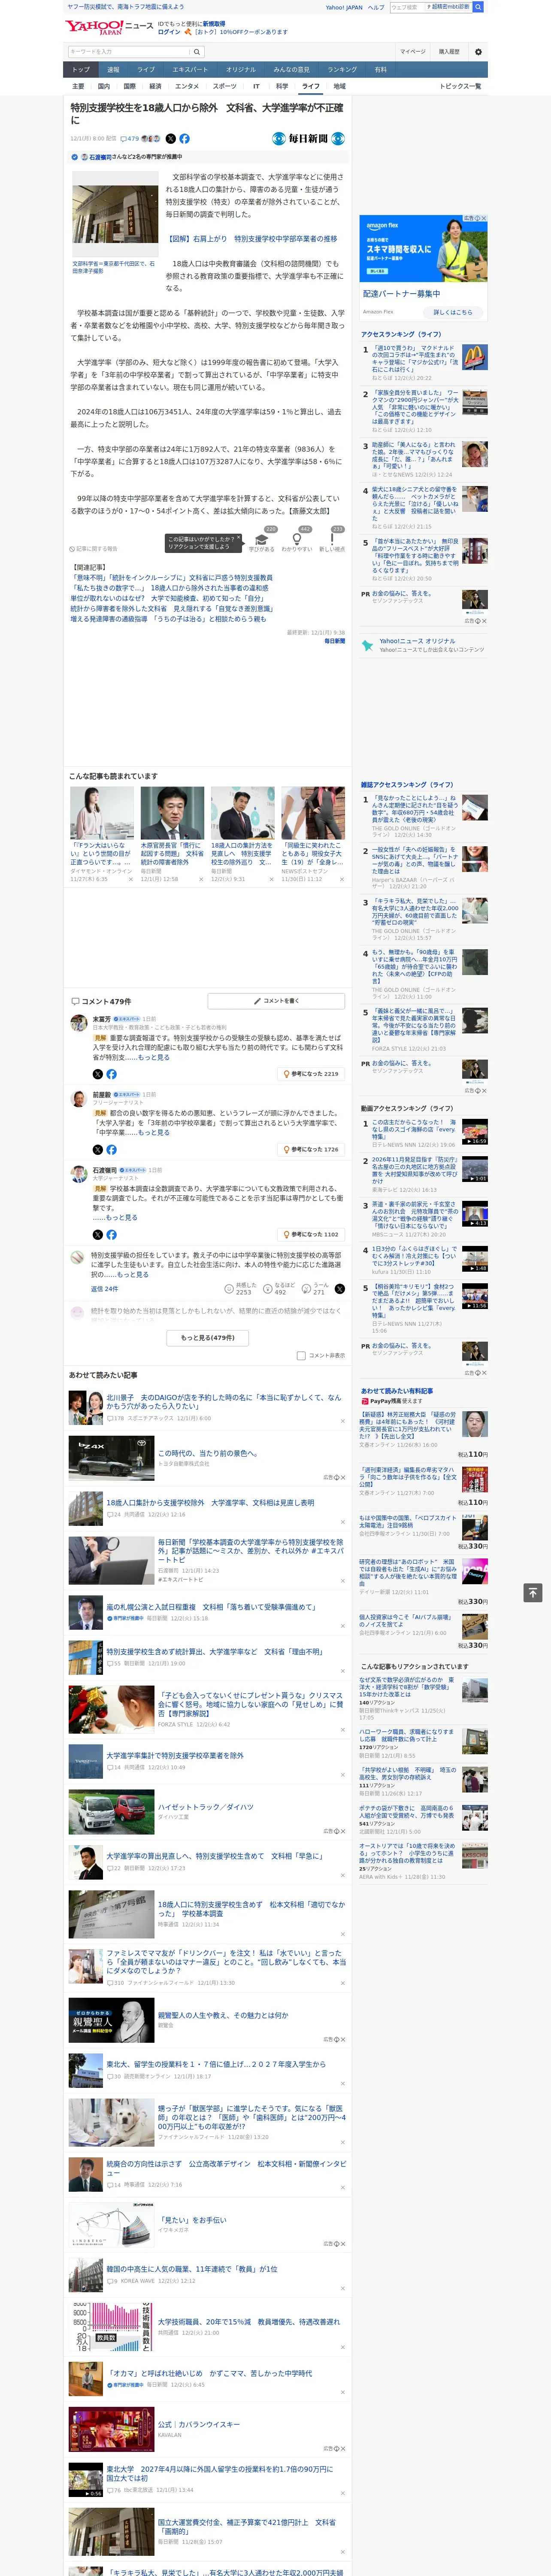Click the search magnifier beside the keyword box
Viewport: 551px width, 2576px height.
[x=197, y=52]
